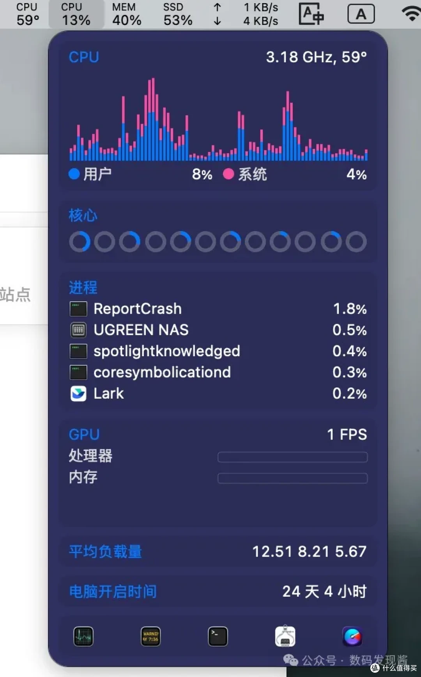Viewport: 421px width, 677px height.
Task: Click the Lark app icon
Action: (78, 393)
